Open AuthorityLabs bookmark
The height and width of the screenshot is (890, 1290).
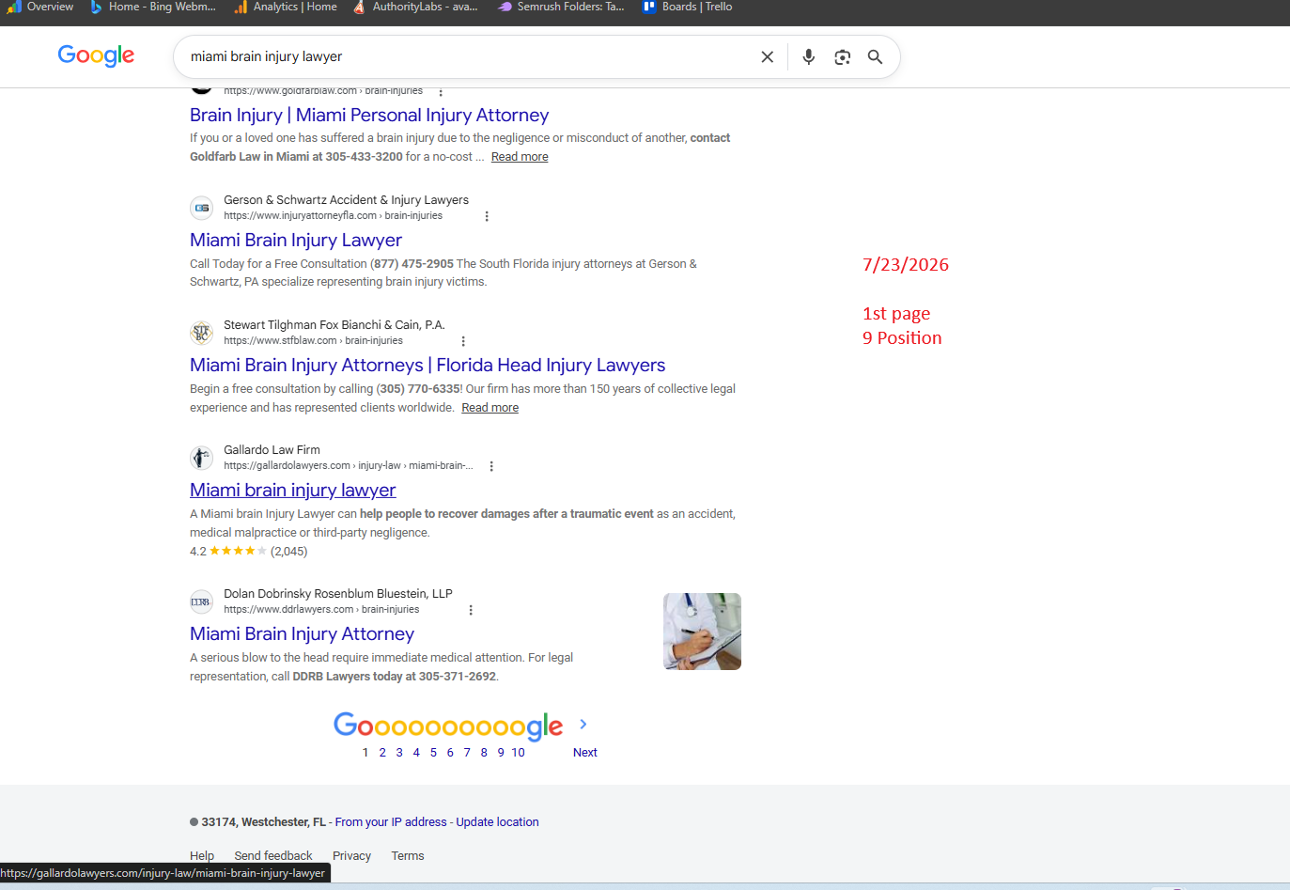pyautogui.click(x=415, y=7)
